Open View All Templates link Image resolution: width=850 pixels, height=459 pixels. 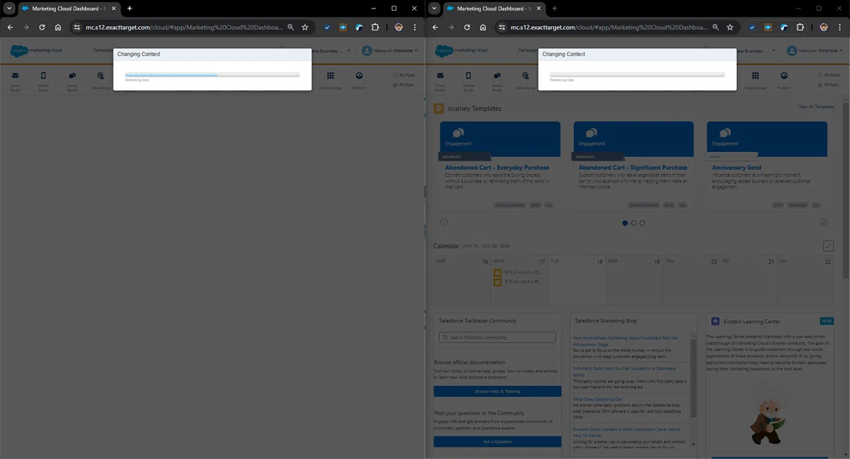[x=816, y=107]
